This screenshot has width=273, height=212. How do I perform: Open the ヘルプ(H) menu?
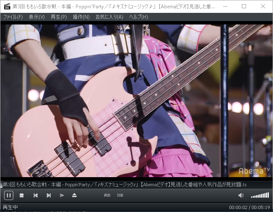[139, 17]
